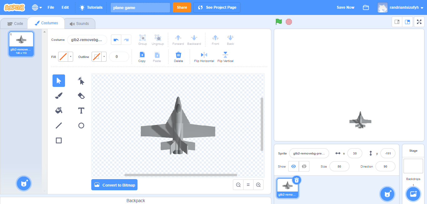Select the Reshape tool
427x204 pixels.
[x=81, y=81]
